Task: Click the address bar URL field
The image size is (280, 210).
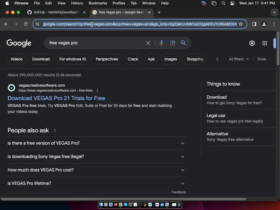Action: (x=140, y=24)
